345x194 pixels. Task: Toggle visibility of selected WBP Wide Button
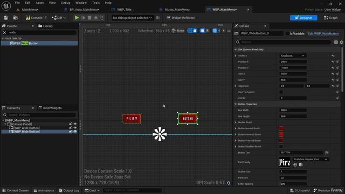[x=75, y=131]
